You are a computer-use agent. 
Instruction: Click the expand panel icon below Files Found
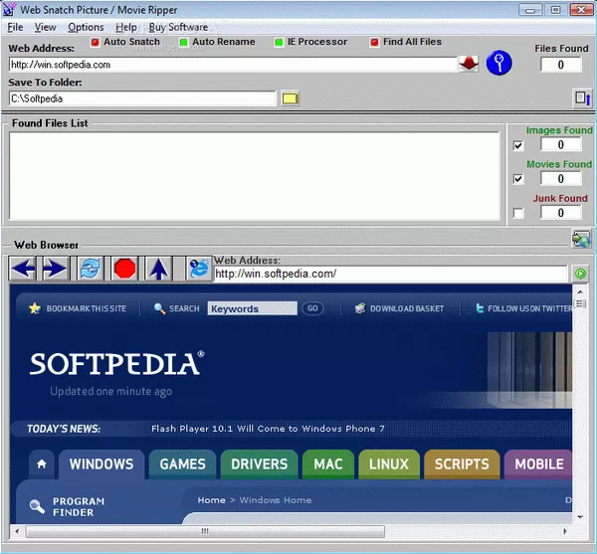click(x=582, y=98)
